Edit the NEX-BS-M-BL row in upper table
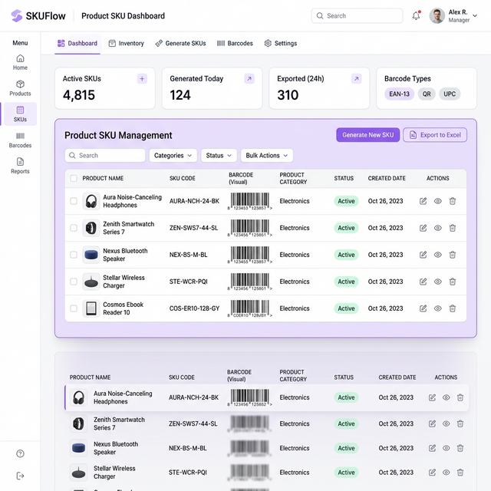491x491 pixels. pos(423,255)
